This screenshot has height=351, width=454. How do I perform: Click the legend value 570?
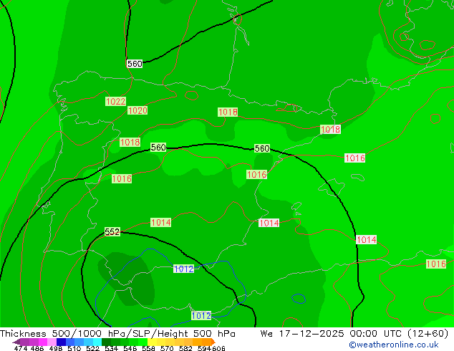tap(167, 348)
